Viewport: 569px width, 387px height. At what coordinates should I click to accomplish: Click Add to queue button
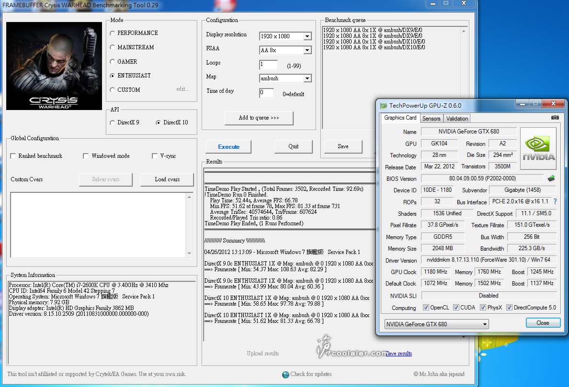(259, 118)
